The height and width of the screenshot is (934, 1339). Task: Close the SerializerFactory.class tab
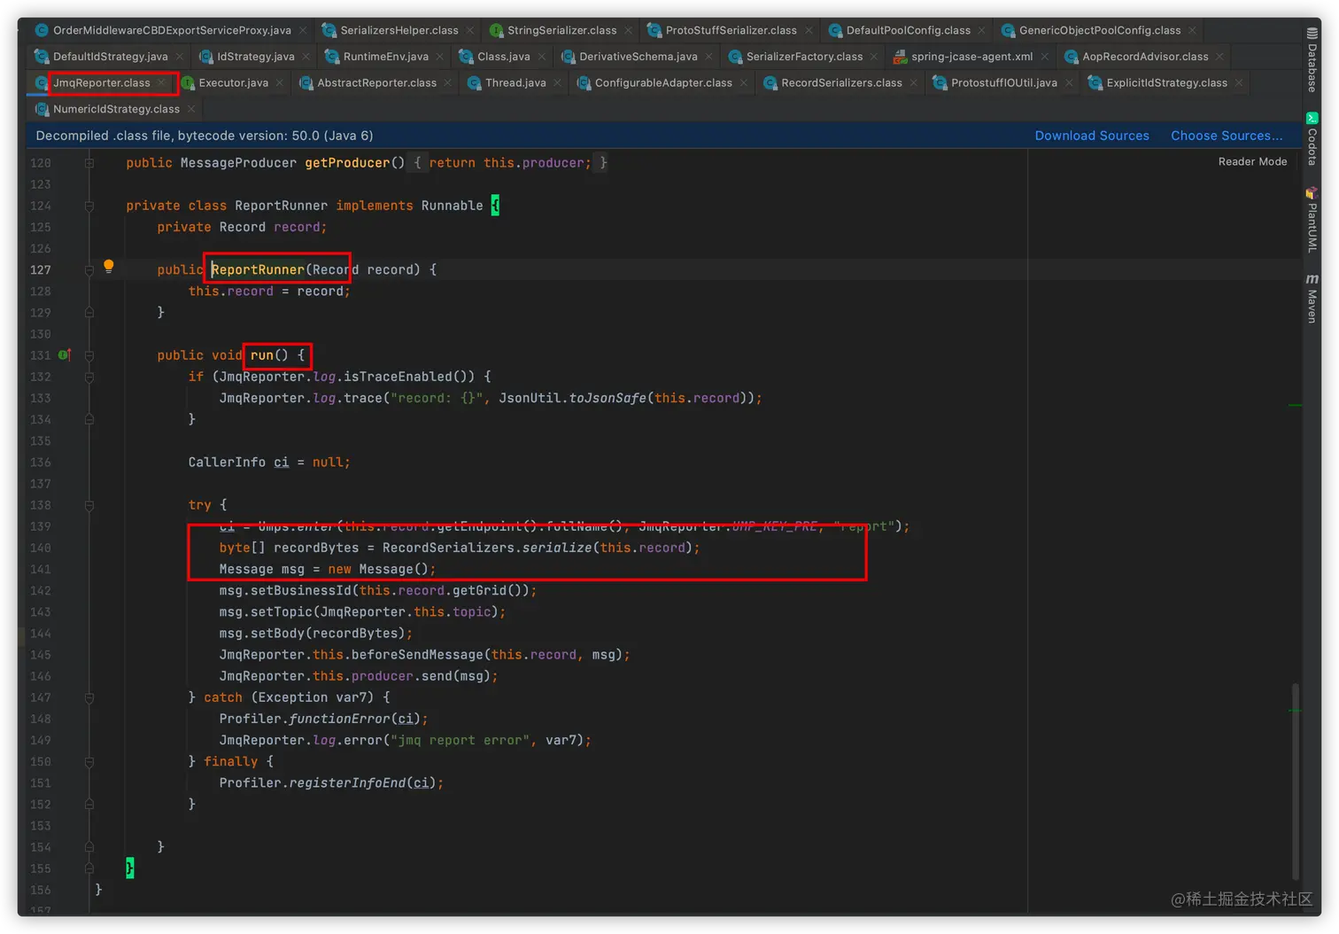874,57
